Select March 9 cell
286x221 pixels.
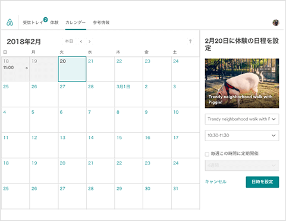(157, 120)
